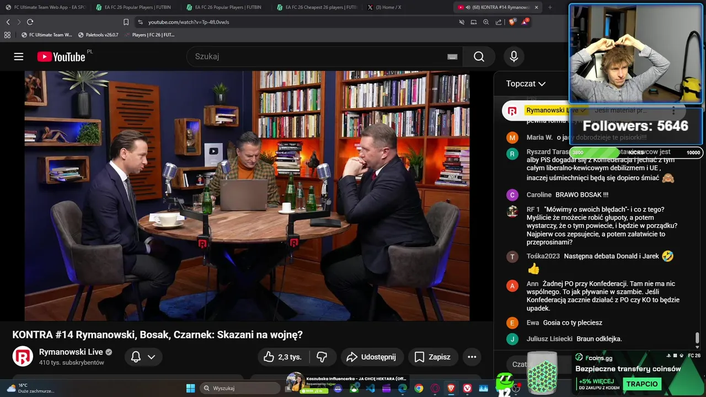Open Opera GX from the taskbar
Screen dimensions: 706x397
point(435,388)
